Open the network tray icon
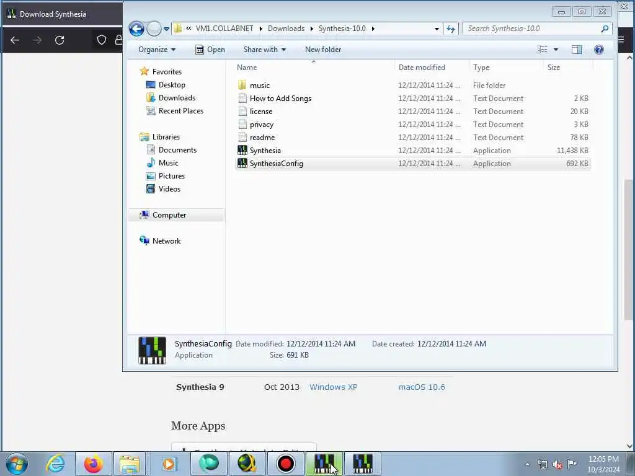Image resolution: width=635 pixels, height=476 pixels. tap(543, 465)
